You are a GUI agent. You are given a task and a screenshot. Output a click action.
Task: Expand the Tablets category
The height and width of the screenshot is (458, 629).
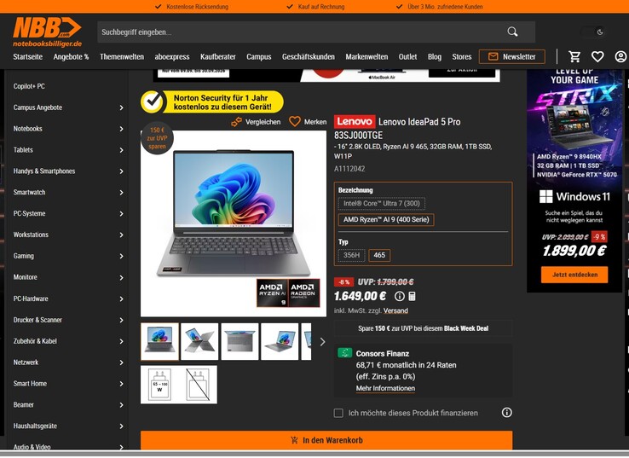point(121,150)
